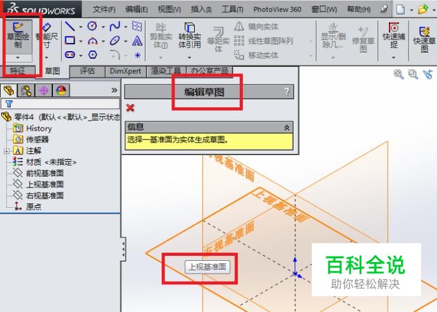The image size is (437, 312).
Task: Open the Spline tool dropdown arrow
Action: (126, 27)
